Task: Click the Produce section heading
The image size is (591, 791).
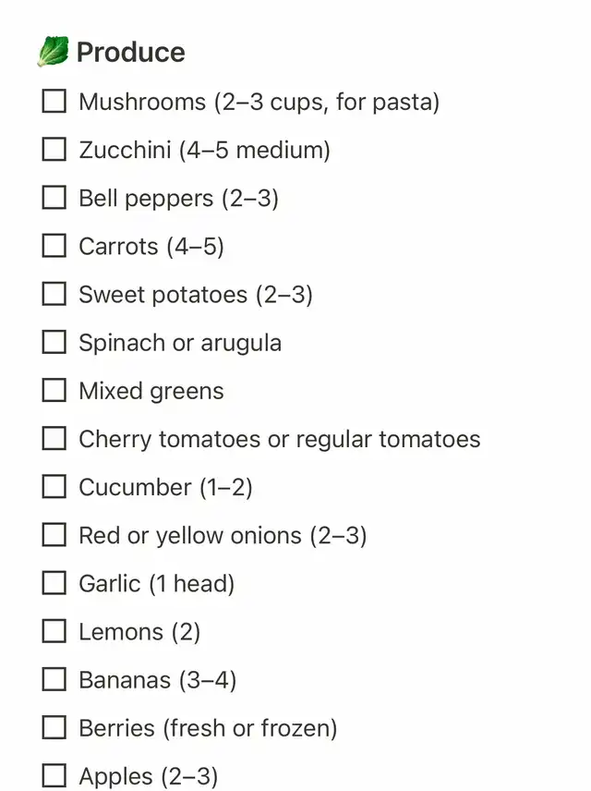Action: click(x=130, y=52)
